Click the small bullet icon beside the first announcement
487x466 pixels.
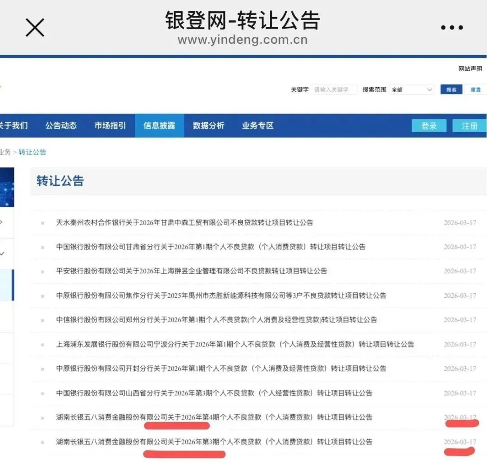pos(43,222)
